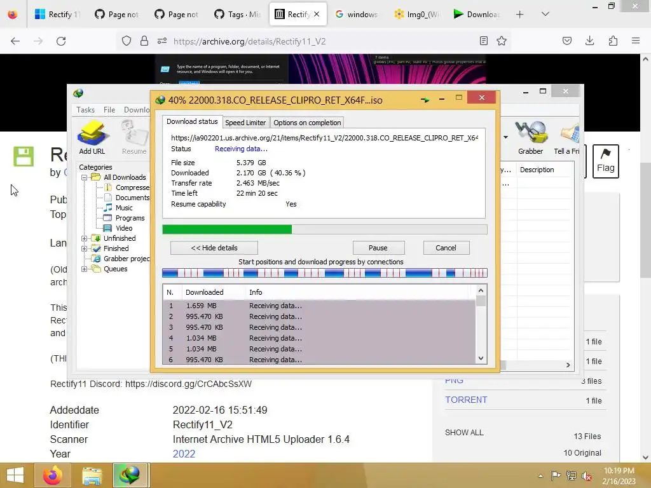Click the dropdown arrow beside Grabber in IDM toolbar
The width and height of the screenshot is (651, 488).
tap(505, 137)
